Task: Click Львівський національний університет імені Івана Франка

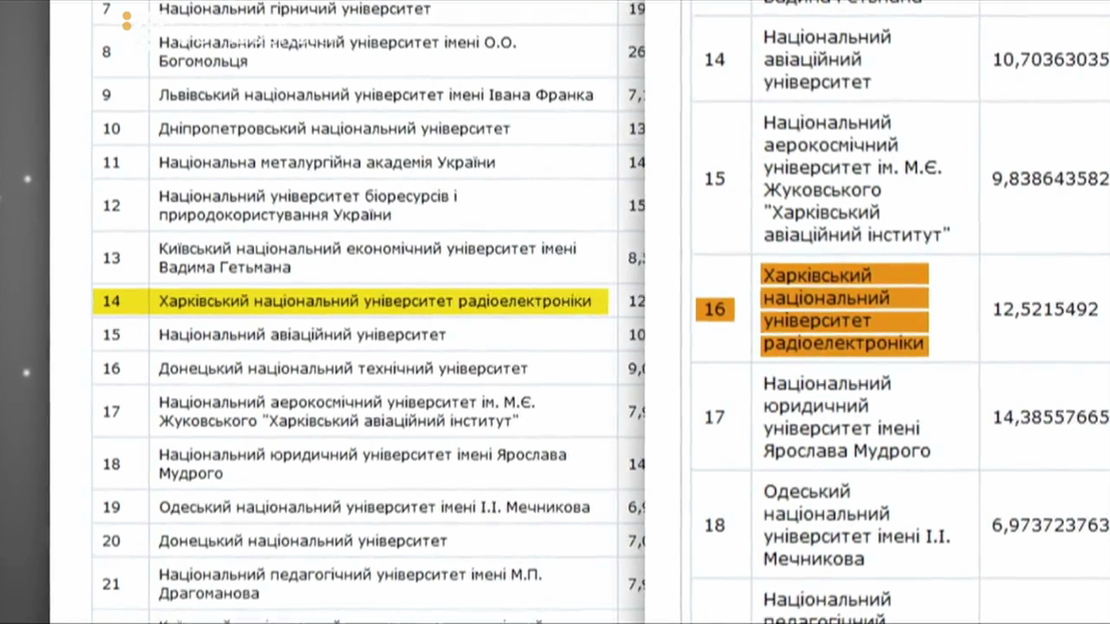Action: tap(375, 94)
